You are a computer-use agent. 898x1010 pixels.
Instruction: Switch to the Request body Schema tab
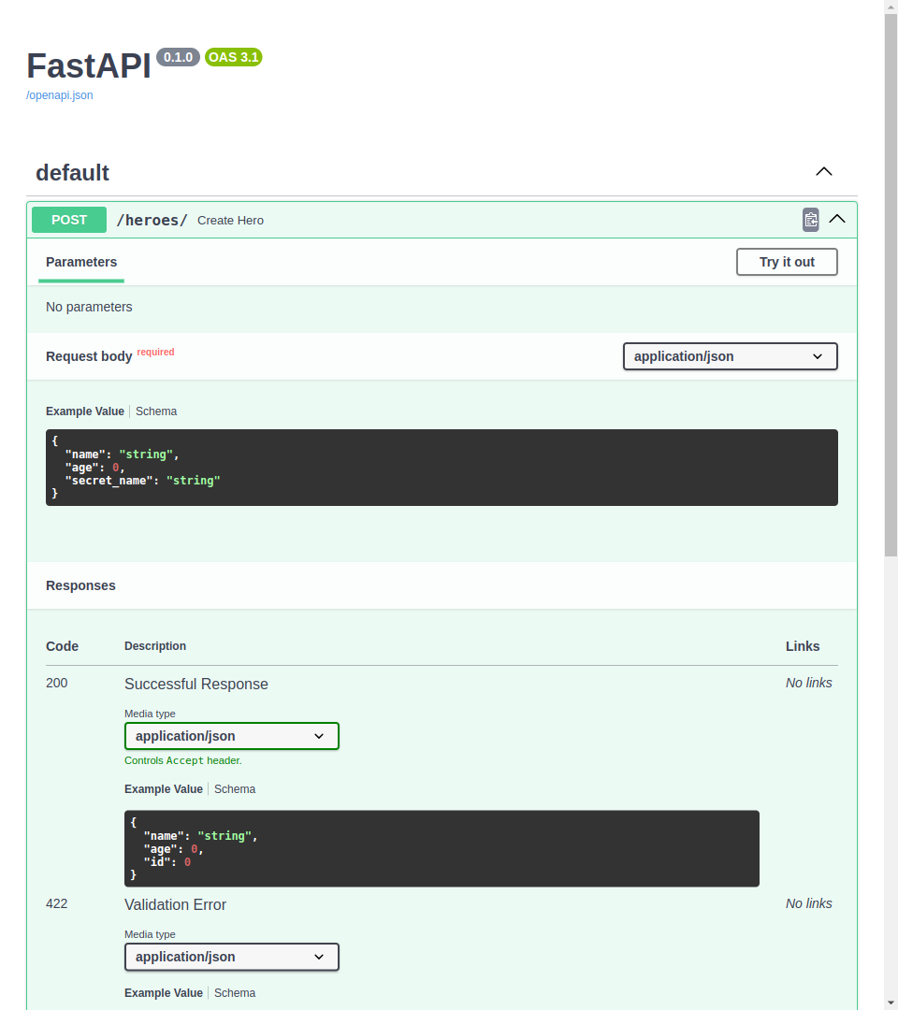point(156,411)
